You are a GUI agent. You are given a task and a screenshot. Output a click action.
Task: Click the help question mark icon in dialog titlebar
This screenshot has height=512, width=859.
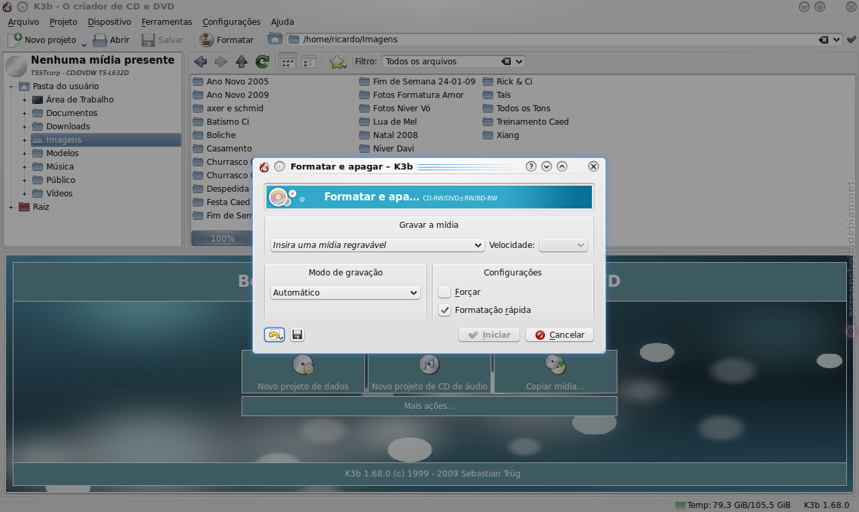pos(531,167)
